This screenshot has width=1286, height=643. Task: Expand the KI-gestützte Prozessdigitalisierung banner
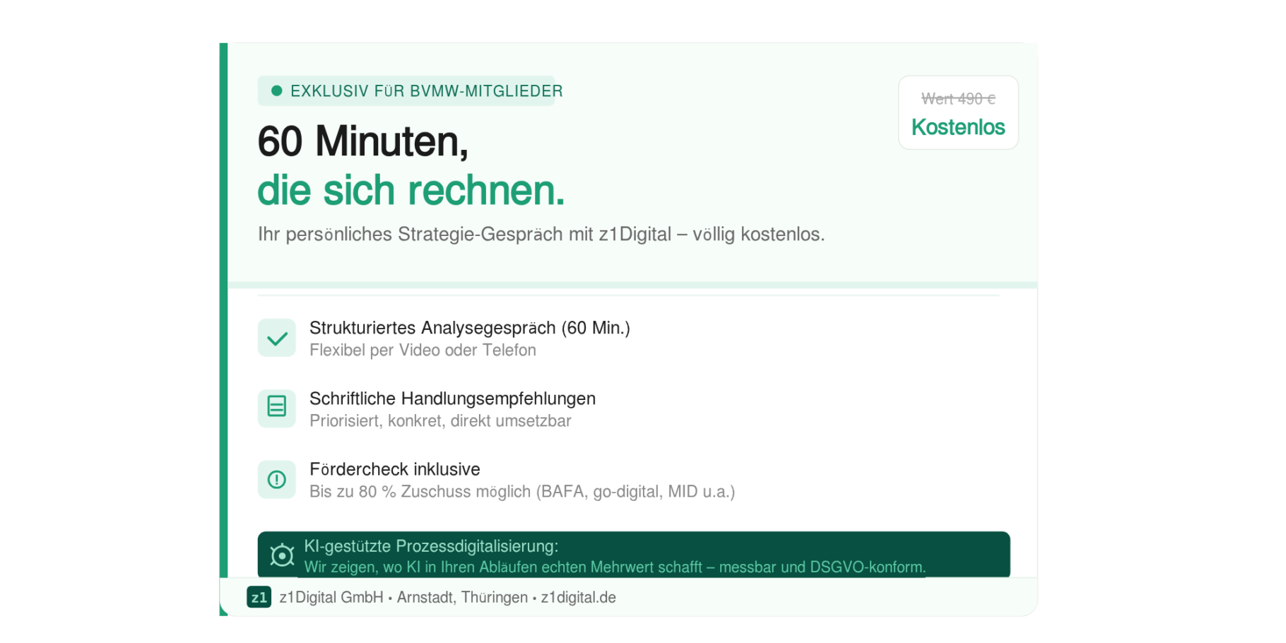636,555
